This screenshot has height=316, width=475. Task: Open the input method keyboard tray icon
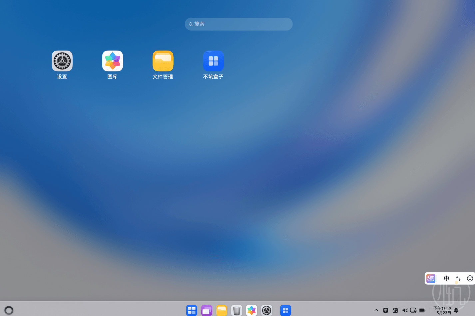[395, 310]
